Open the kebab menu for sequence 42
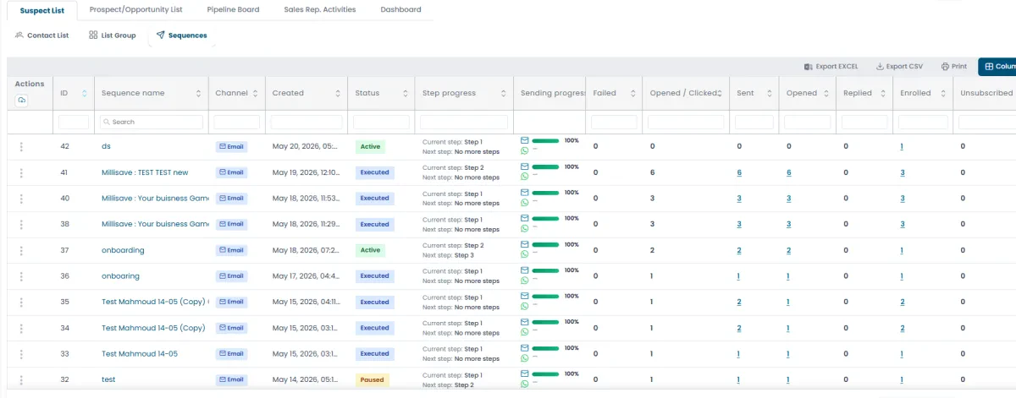The height and width of the screenshot is (398, 1016). pyautogui.click(x=21, y=146)
